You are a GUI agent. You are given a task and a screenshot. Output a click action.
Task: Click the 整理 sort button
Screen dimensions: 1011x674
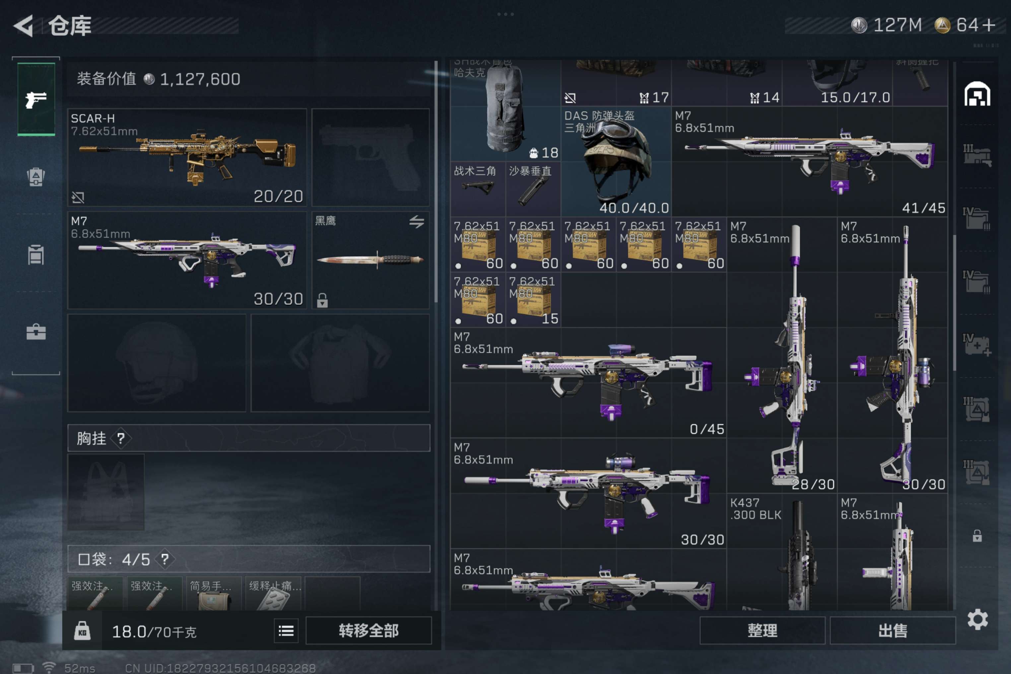coord(762,631)
